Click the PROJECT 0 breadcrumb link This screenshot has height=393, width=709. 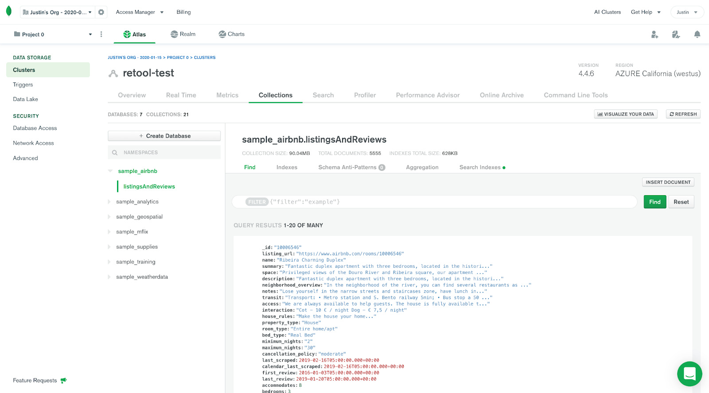[178, 58]
